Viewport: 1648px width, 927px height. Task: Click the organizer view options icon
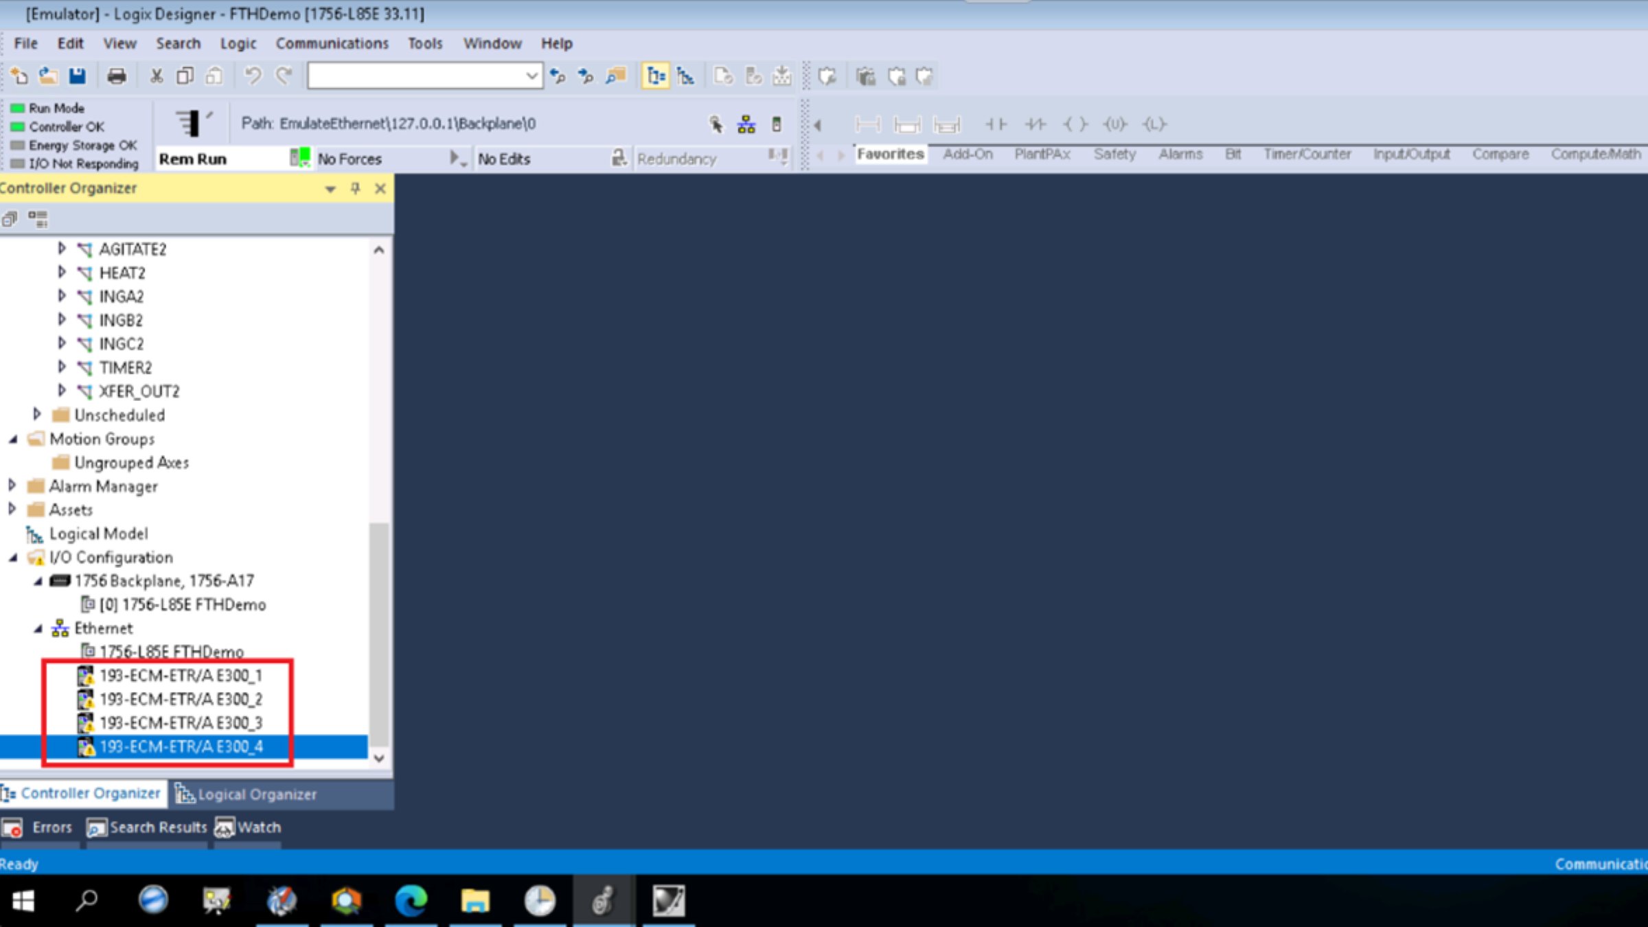38,219
